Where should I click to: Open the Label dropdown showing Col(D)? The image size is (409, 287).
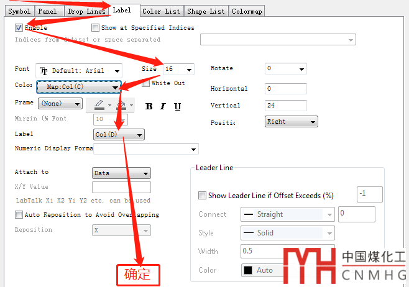click(118, 135)
